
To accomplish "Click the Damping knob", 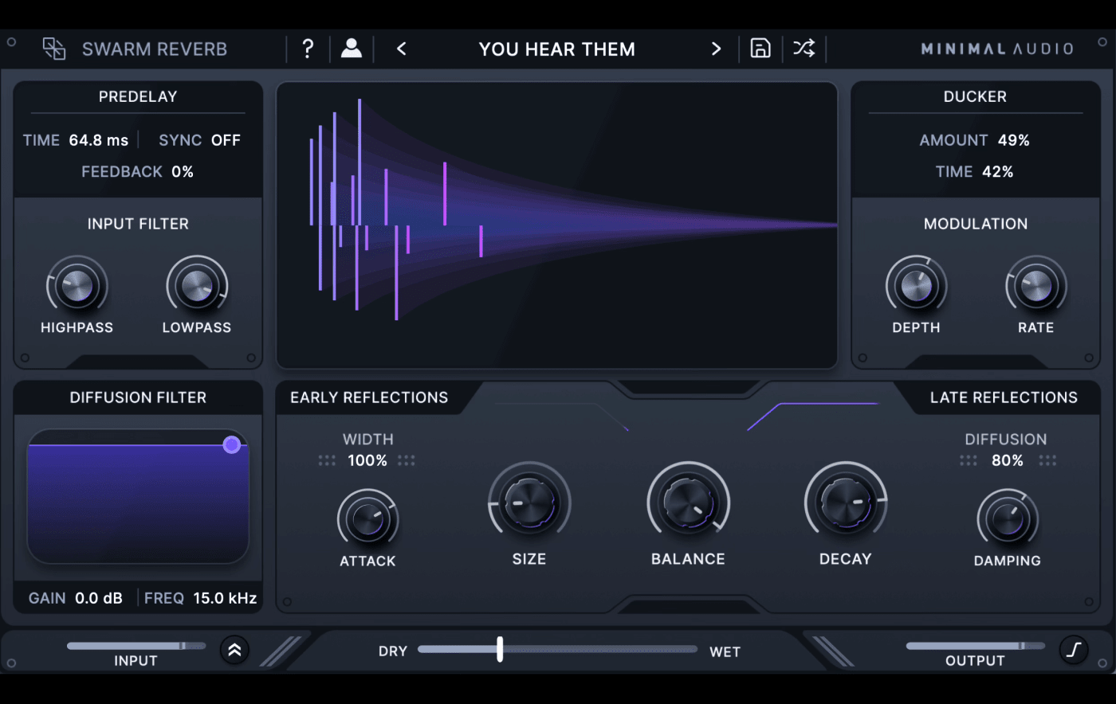I will [x=1008, y=519].
